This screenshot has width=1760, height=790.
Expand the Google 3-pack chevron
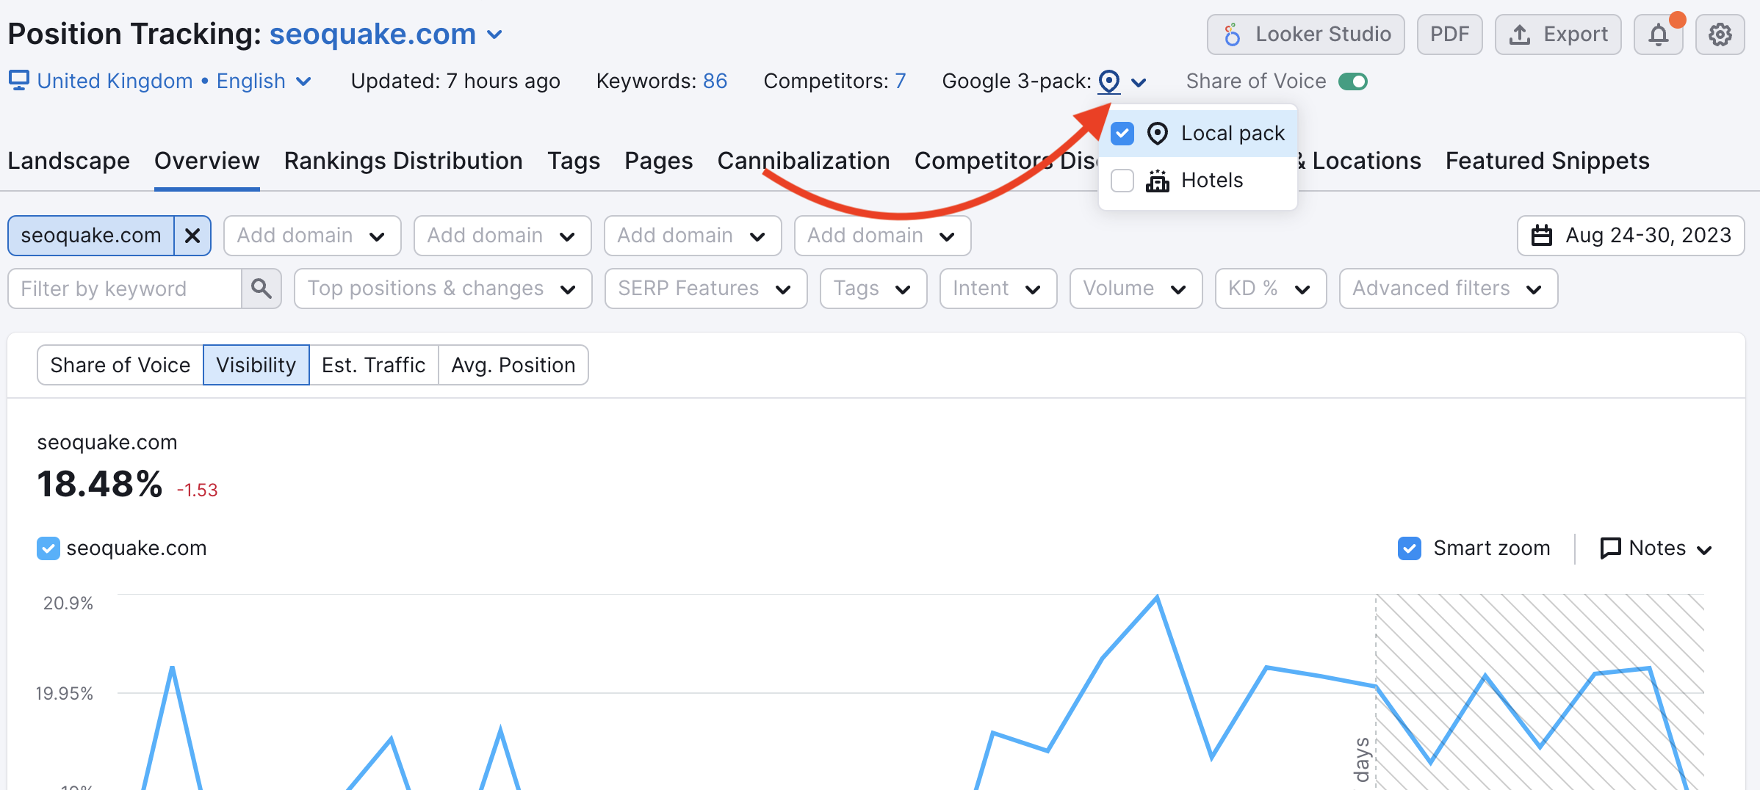coord(1139,82)
